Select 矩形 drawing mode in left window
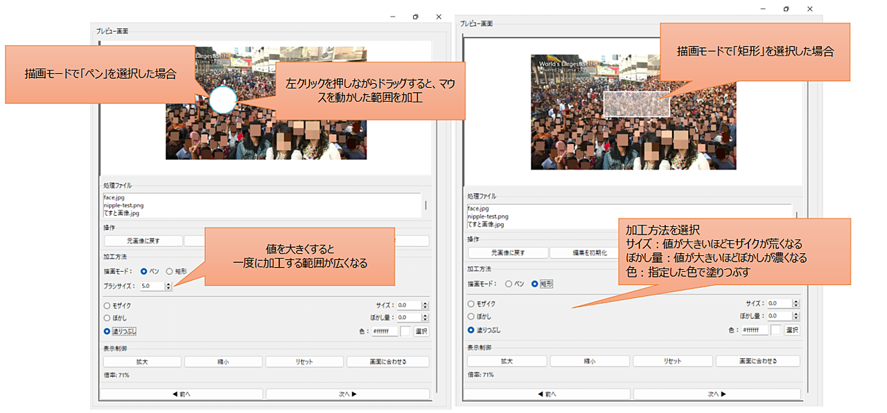 pyautogui.click(x=169, y=272)
